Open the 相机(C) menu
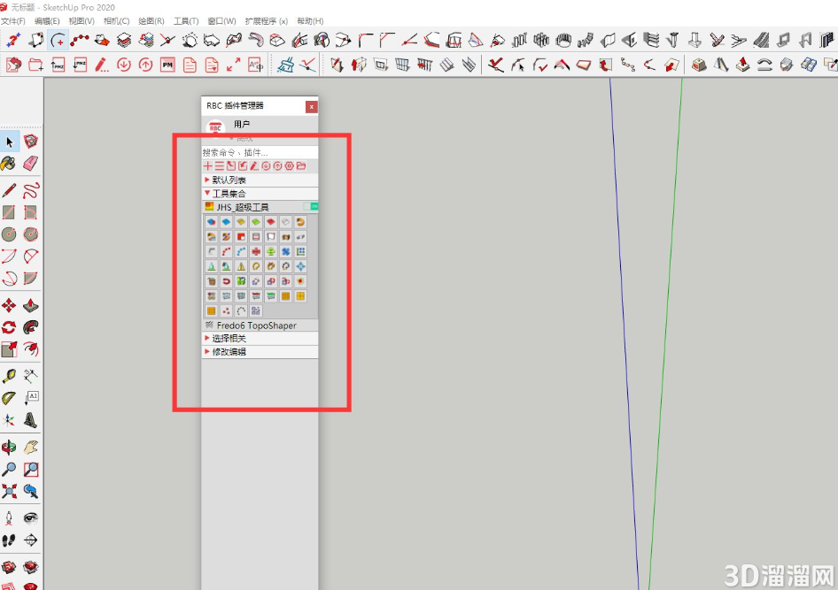 [116, 21]
